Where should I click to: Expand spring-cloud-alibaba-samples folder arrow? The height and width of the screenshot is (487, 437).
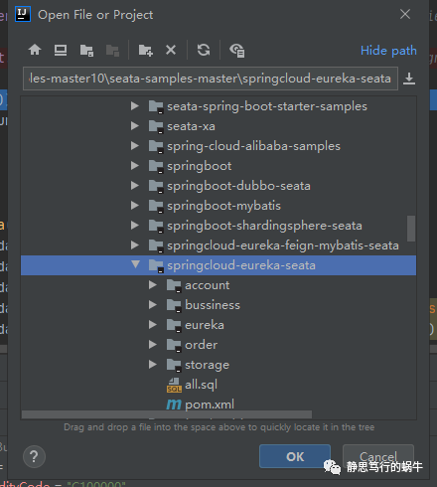(134, 146)
